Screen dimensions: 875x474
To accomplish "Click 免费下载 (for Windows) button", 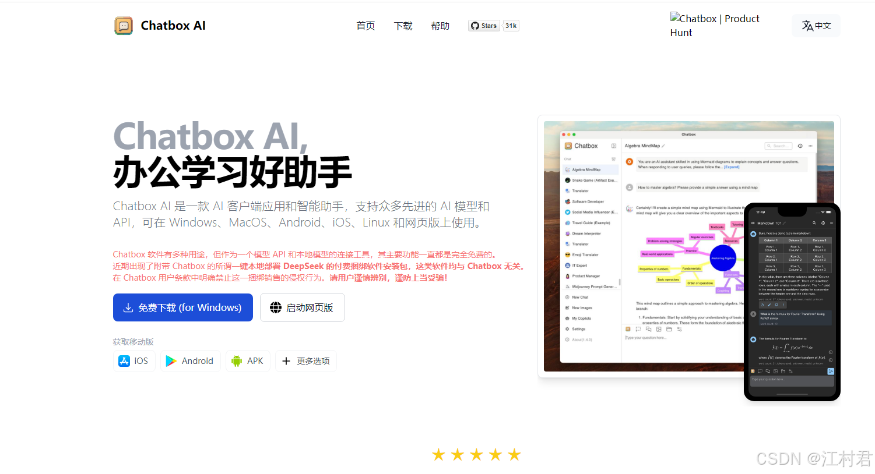I will pyautogui.click(x=183, y=307).
